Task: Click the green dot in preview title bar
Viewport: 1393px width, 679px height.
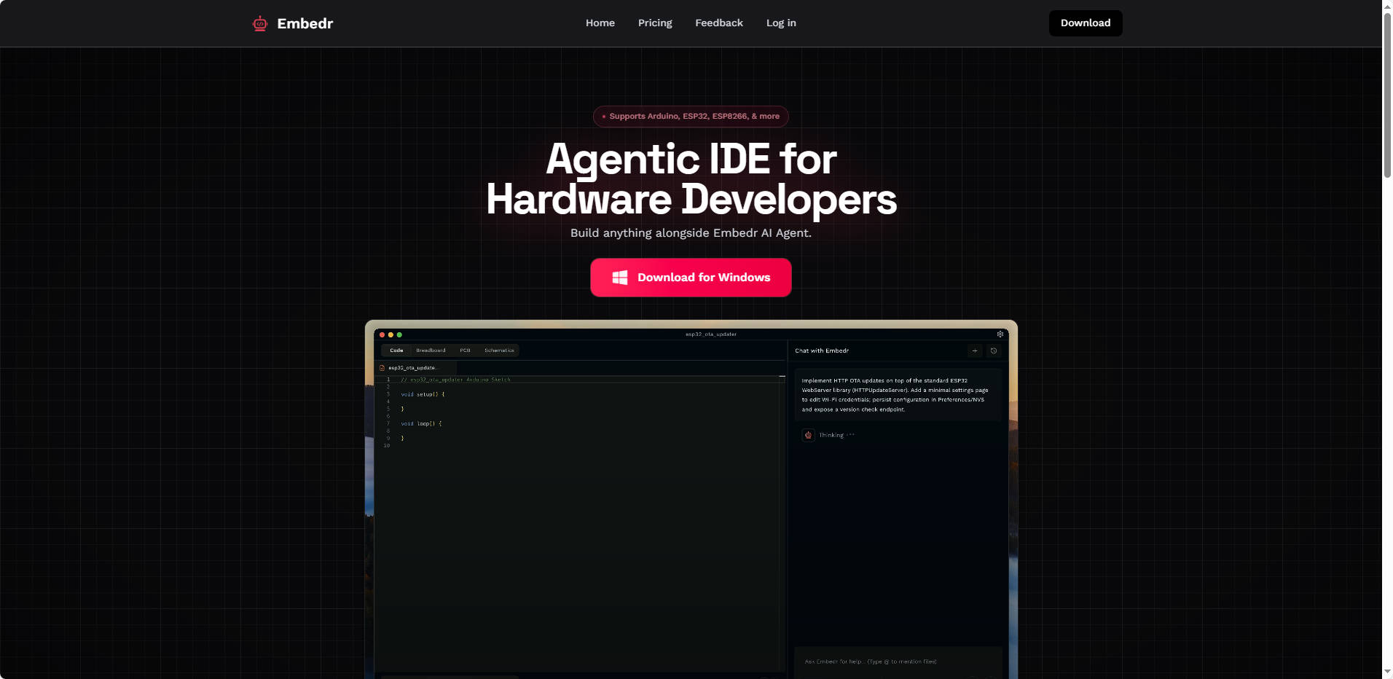Action: [x=399, y=335]
